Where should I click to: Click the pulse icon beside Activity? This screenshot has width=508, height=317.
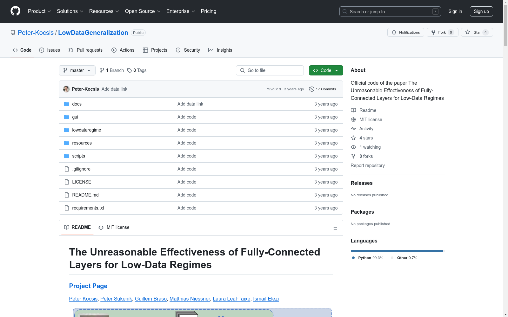point(353,129)
